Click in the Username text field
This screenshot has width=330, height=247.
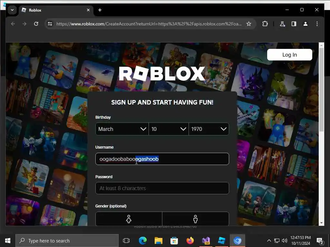tap(162, 159)
